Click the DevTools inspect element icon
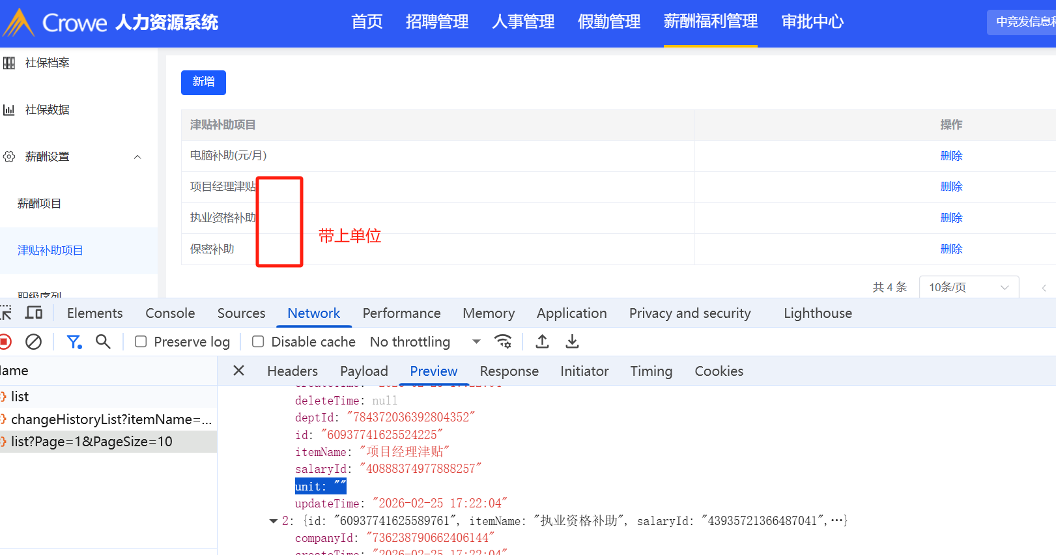The width and height of the screenshot is (1056, 555). pyautogui.click(x=6, y=313)
